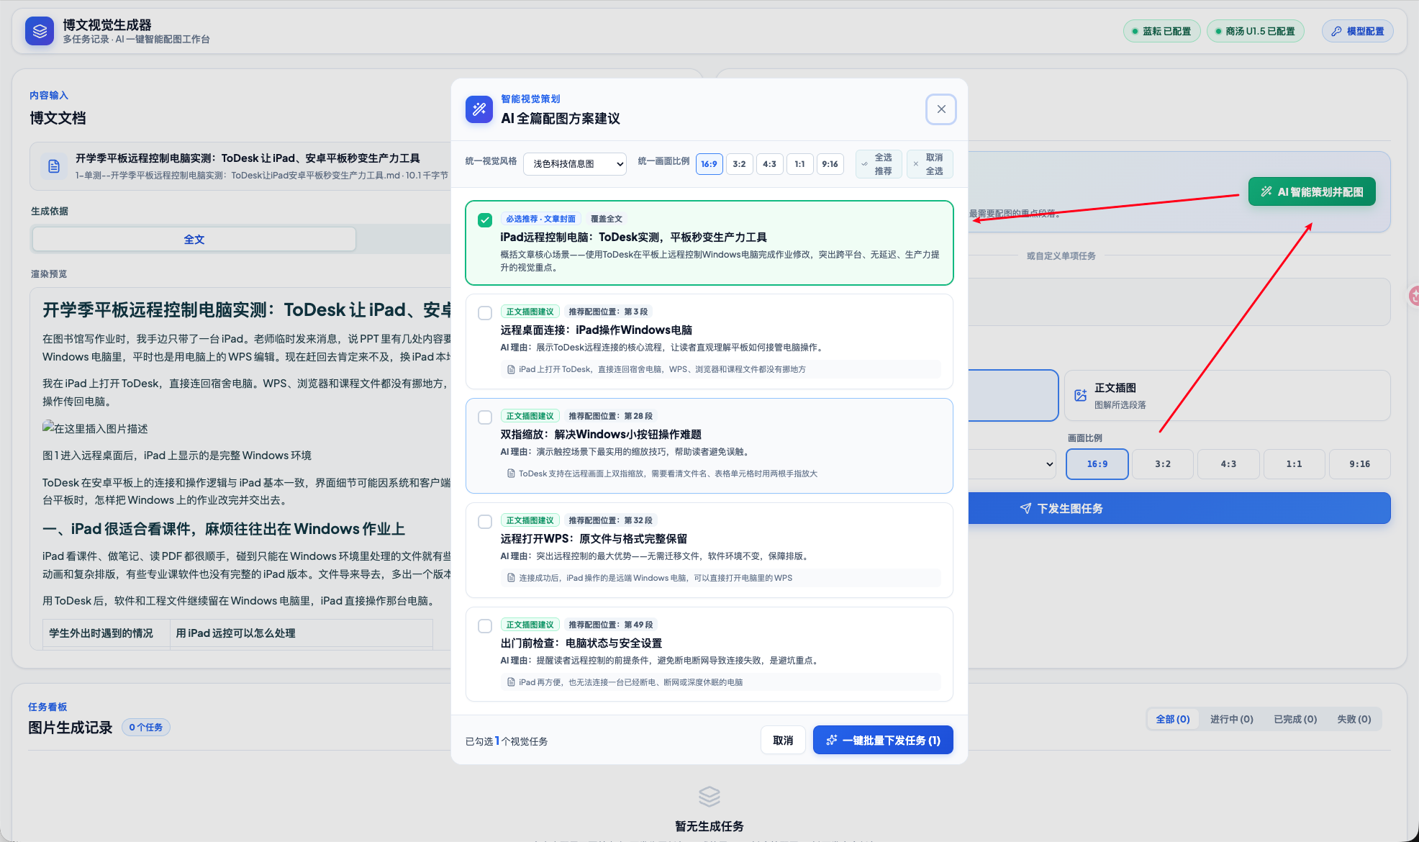Check the 远程桌面连接 suggestion checkbox
The image size is (1419, 842).
point(485,313)
